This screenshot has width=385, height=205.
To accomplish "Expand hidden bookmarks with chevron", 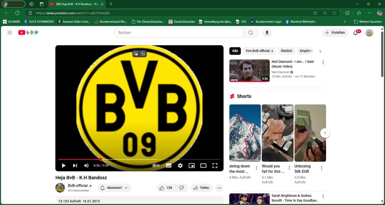I will tap(345, 21).
